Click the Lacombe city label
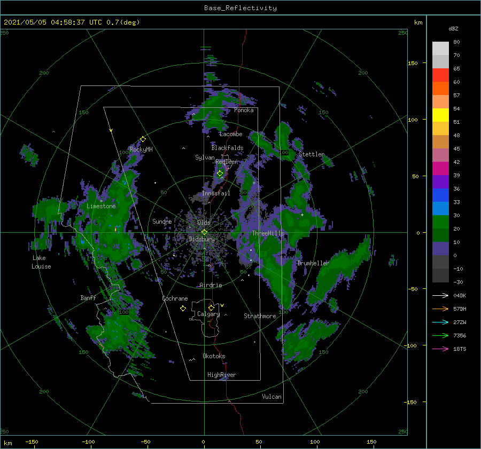The image size is (481, 449). tap(231, 134)
